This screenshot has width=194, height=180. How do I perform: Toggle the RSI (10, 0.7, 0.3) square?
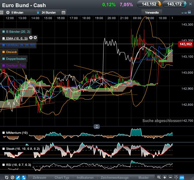(x=4, y=165)
